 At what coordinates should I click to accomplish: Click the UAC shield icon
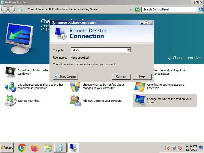(x=75, y=87)
